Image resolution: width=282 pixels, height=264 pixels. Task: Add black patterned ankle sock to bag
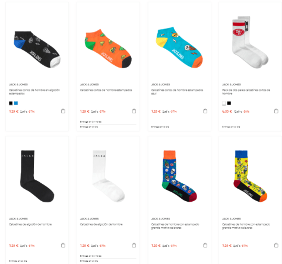tap(63, 111)
